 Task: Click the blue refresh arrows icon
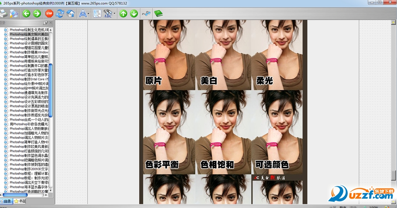[60, 14]
